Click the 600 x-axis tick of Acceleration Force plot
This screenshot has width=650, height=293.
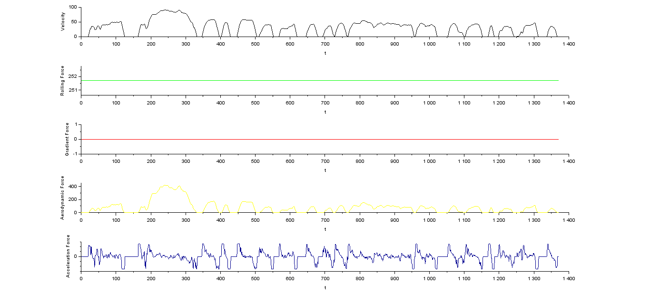click(x=290, y=278)
